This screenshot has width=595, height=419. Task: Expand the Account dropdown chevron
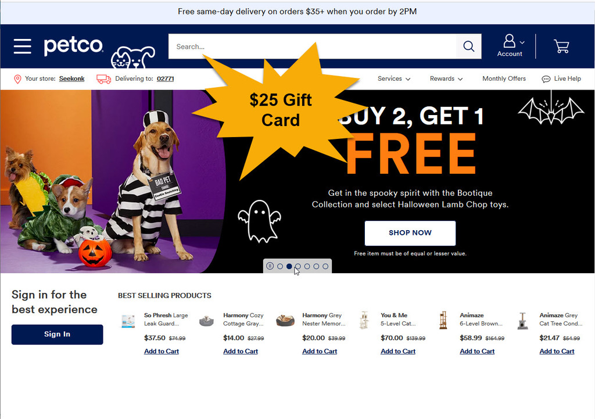[x=522, y=42]
